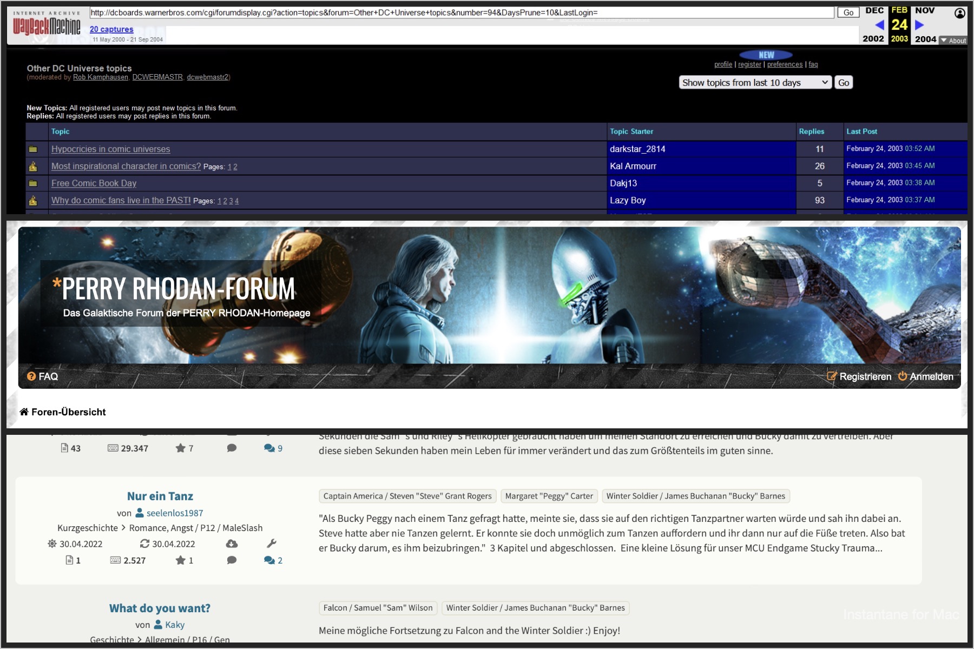
Task: Click the NEW topic oval button
Action: (x=766, y=55)
